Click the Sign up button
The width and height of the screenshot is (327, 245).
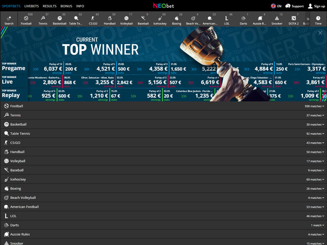click(x=316, y=6)
